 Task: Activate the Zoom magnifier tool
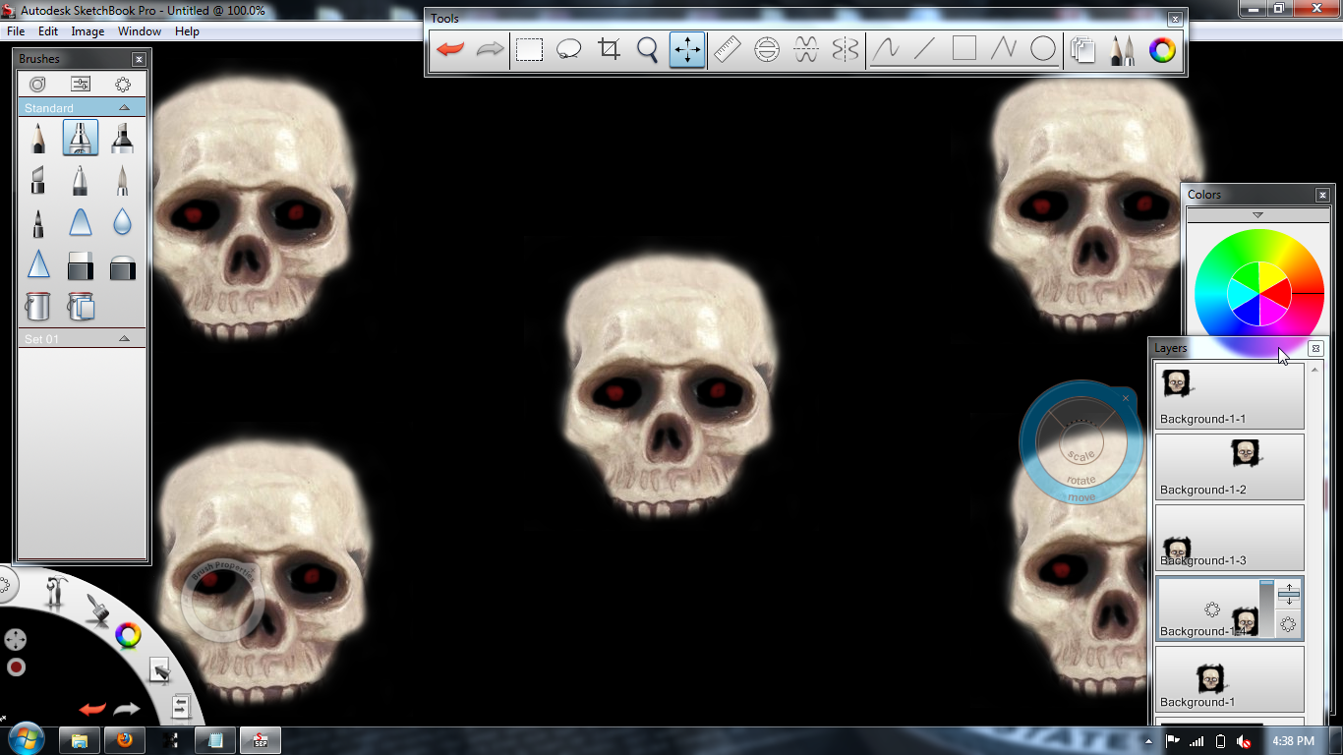[647, 49]
